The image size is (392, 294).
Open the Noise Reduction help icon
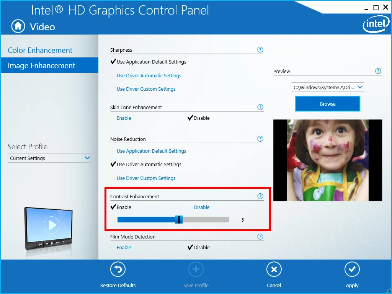pyautogui.click(x=260, y=139)
